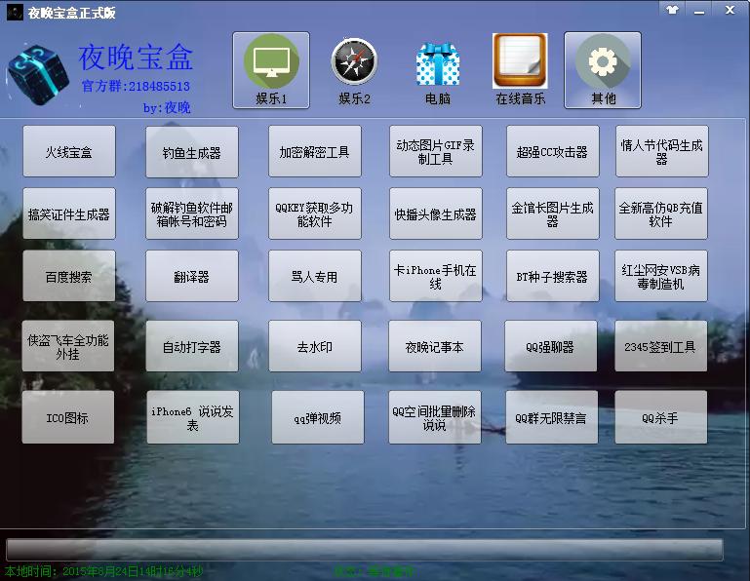Viewport: 750px width, 581px height.
Task: Launch 火线宝盒
Action: (69, 151)
